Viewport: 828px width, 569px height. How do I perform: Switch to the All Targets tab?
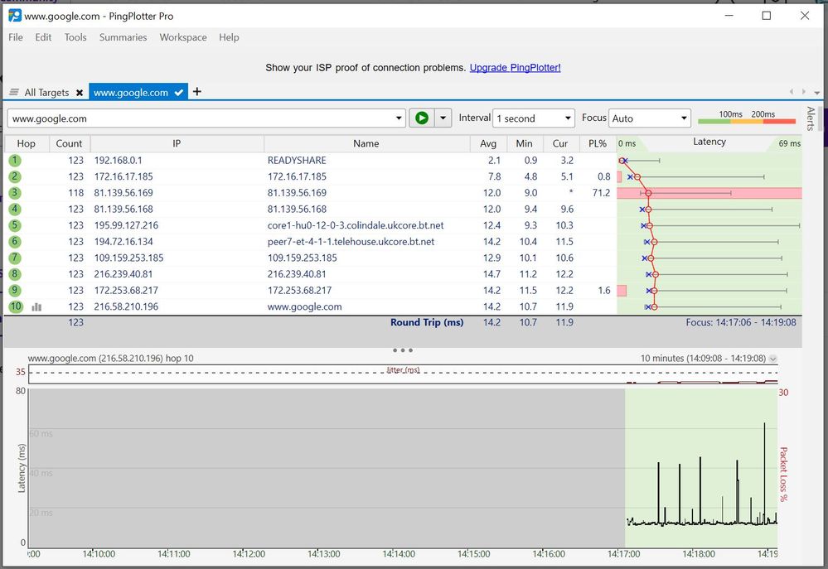click(47, 92)
